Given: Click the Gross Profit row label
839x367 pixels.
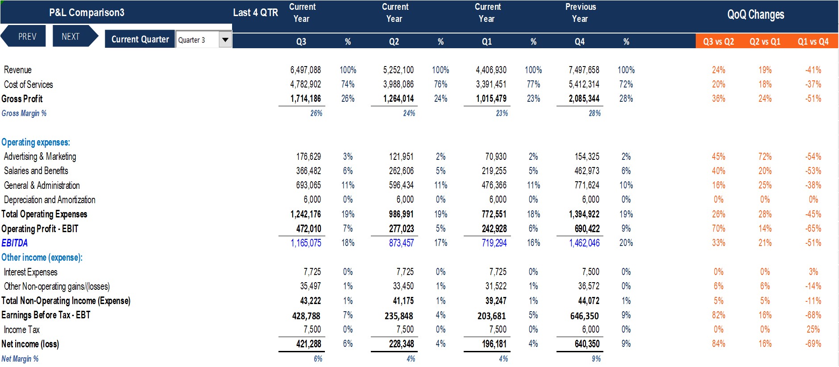Looking at the screenshot, I should point(22,99).
